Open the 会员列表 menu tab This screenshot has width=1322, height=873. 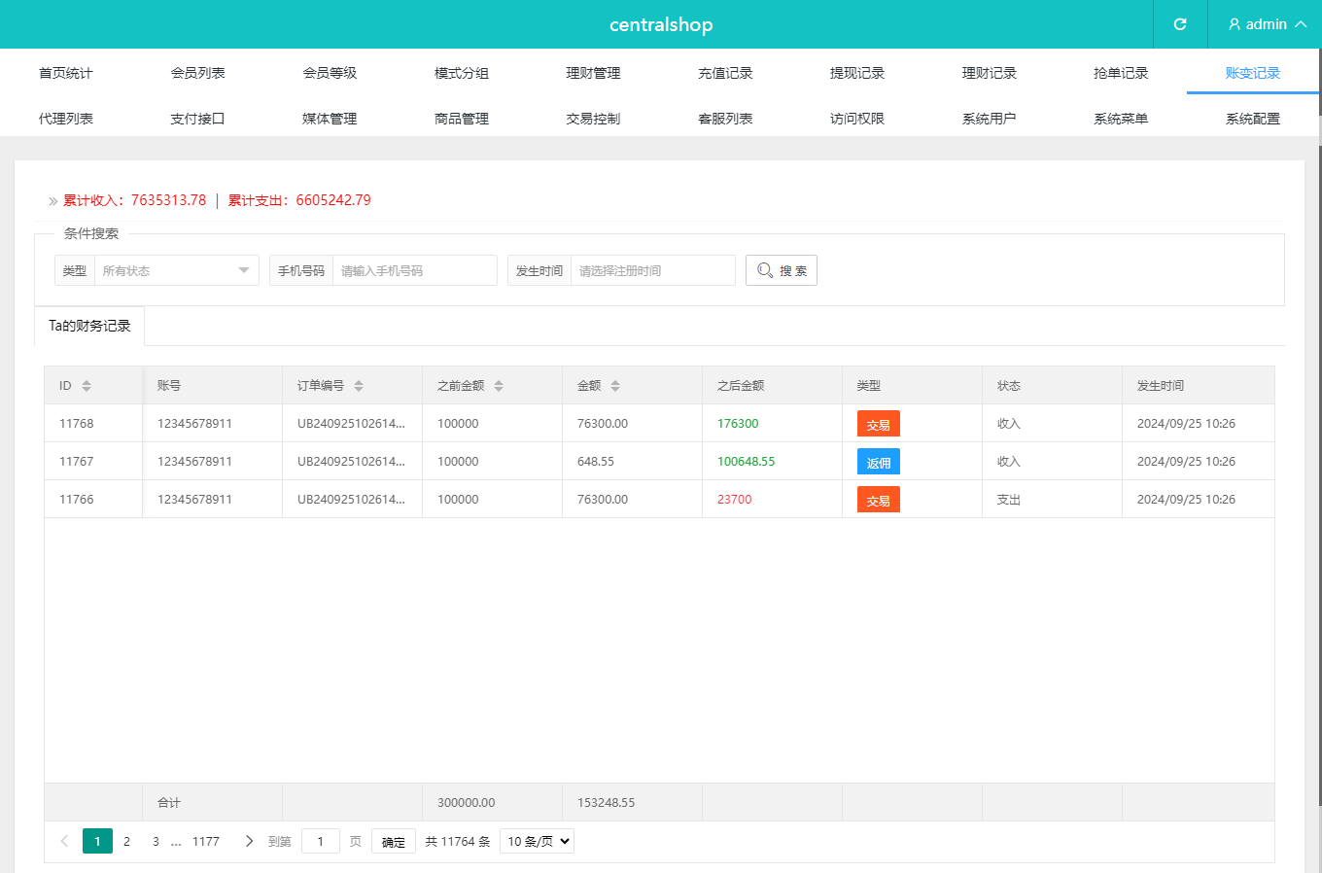tap(197, 73)
